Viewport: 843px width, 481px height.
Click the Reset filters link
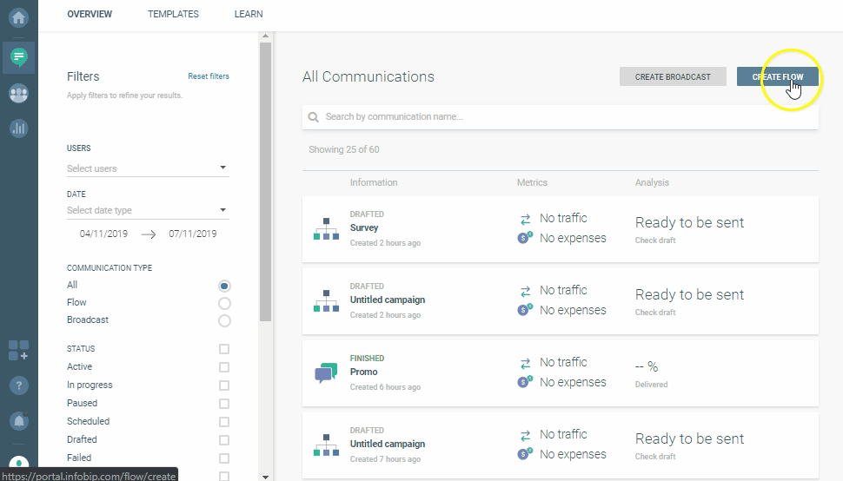(209, 76)
